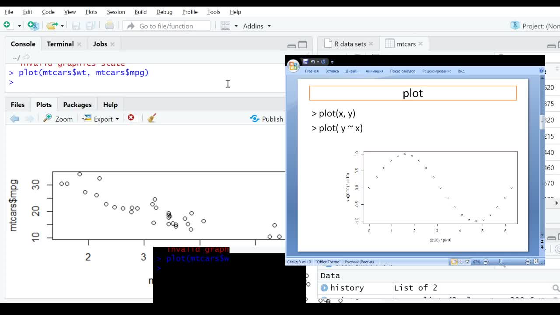This screenshot has width=560, height=315.
Task: Click the Zoom plot button
Action: point(58,119)
